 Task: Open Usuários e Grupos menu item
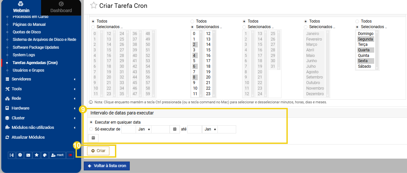pos(28,70)
